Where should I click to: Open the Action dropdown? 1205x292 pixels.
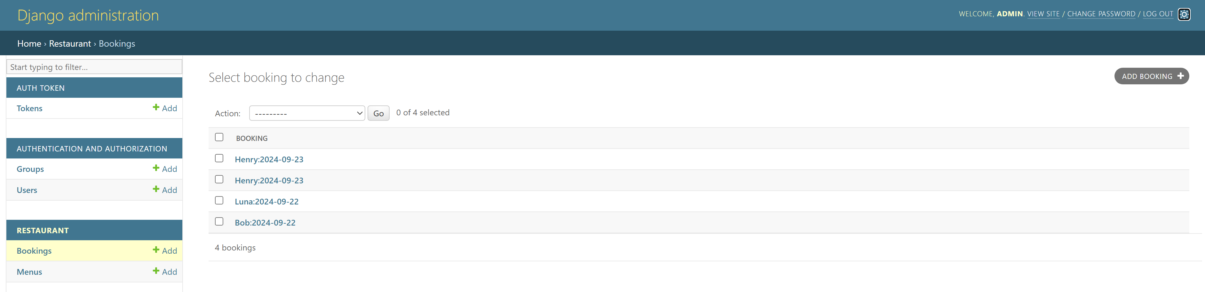(x=307, y=113)
